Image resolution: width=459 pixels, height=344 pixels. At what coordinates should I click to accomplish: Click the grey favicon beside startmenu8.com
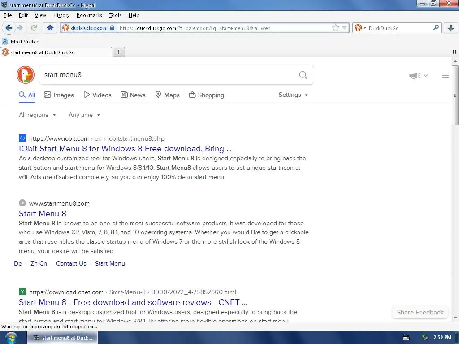pyautogui.click(x=22, y=203)
